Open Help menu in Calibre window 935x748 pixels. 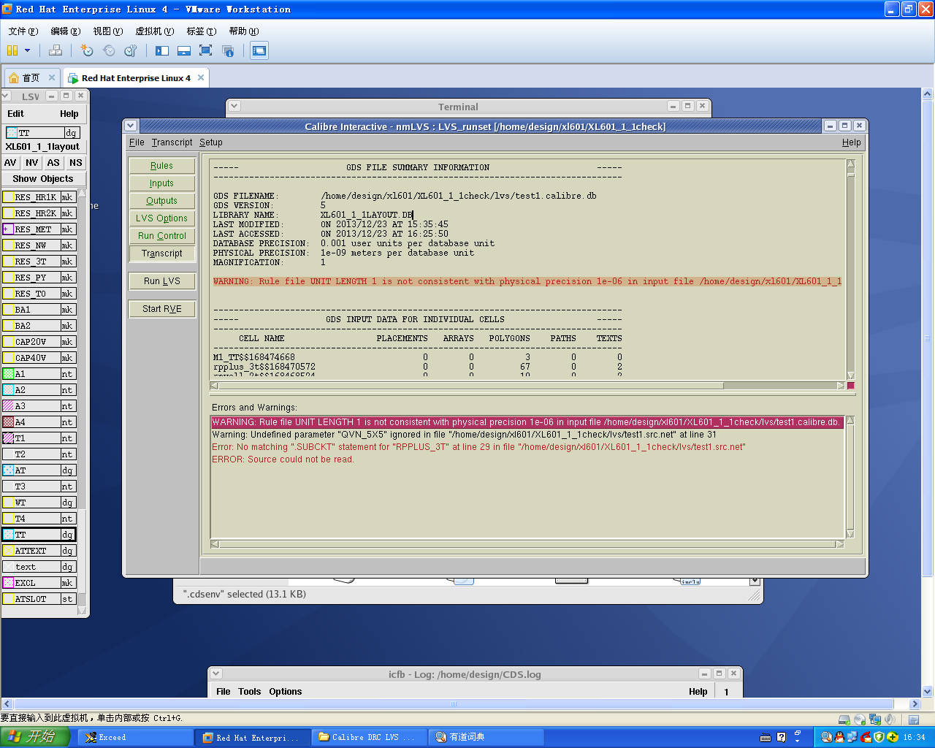(x=851, y=142)
